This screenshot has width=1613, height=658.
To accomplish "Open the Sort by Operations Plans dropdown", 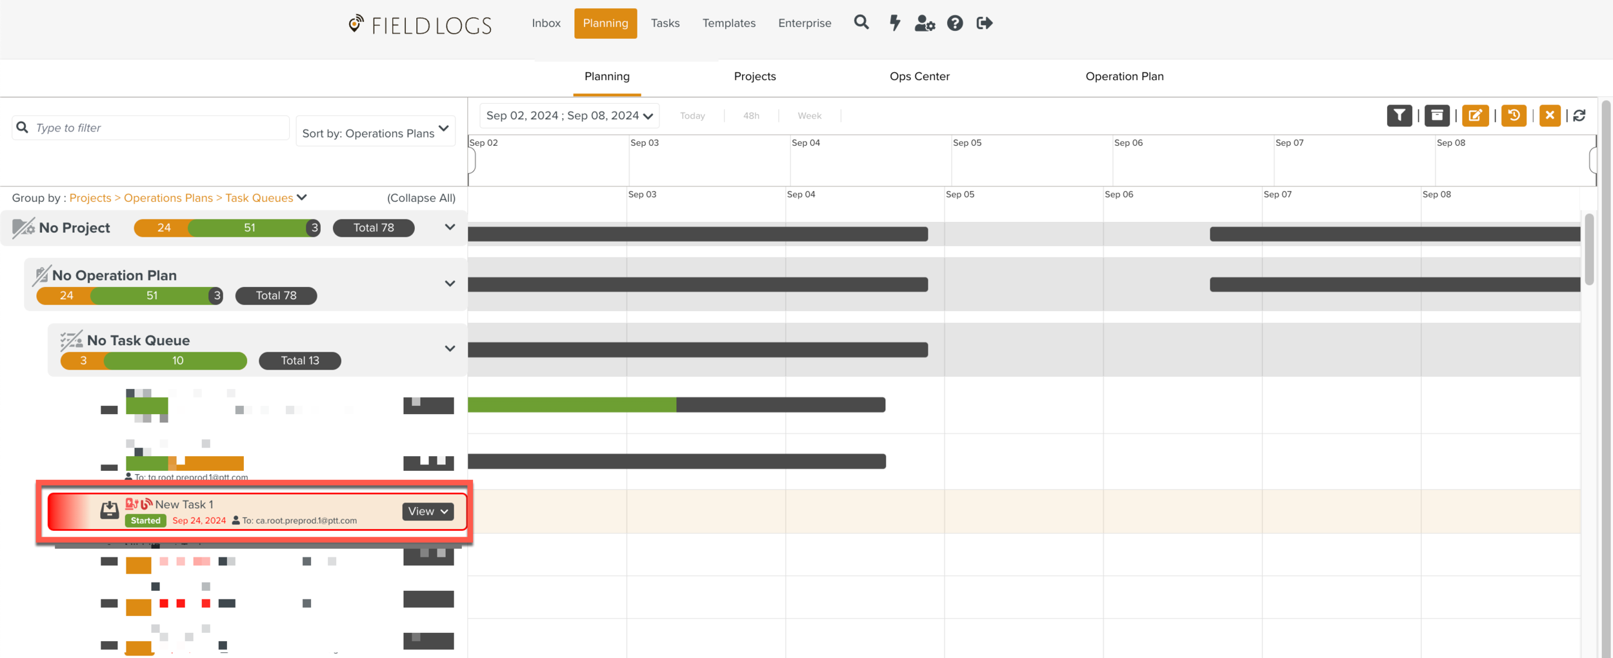I will 376,132.
